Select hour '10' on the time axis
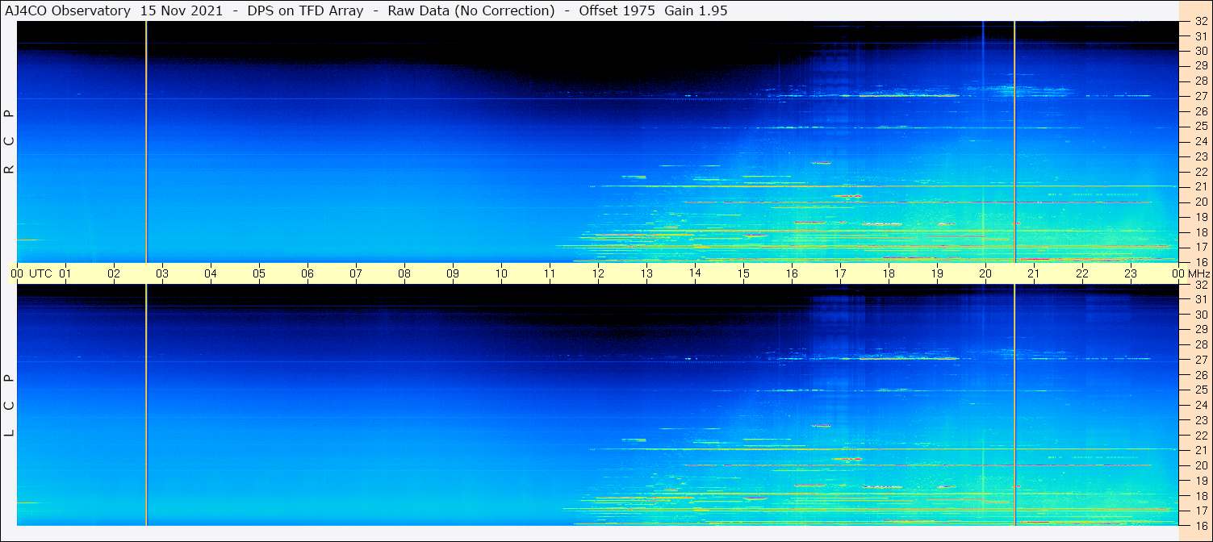The width and height of the screenshot is (1213, 542). (x=501, y=273)
